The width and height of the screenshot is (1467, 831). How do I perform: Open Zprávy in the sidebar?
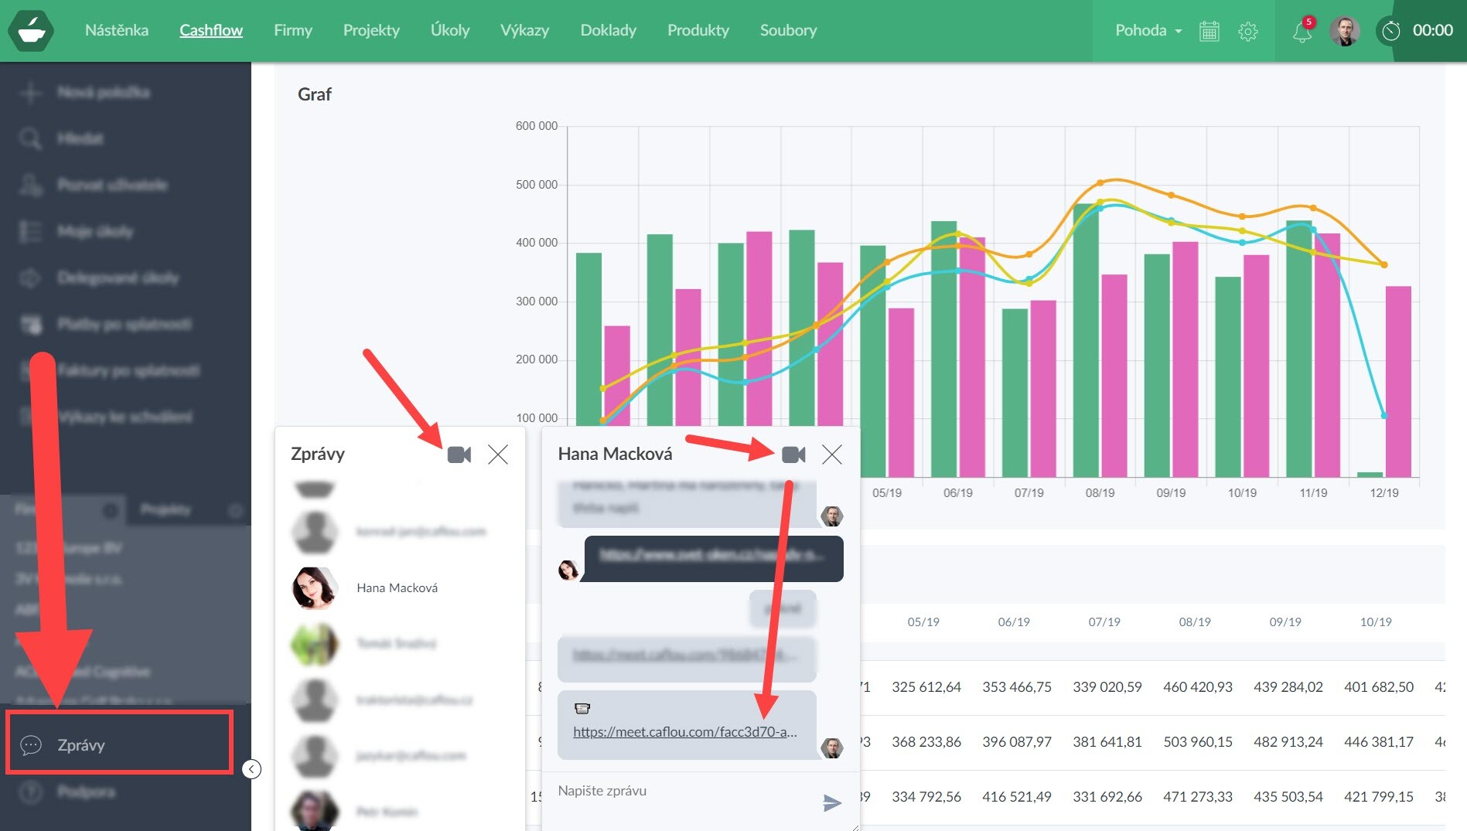pyautogui.click(x=81, y=745)
